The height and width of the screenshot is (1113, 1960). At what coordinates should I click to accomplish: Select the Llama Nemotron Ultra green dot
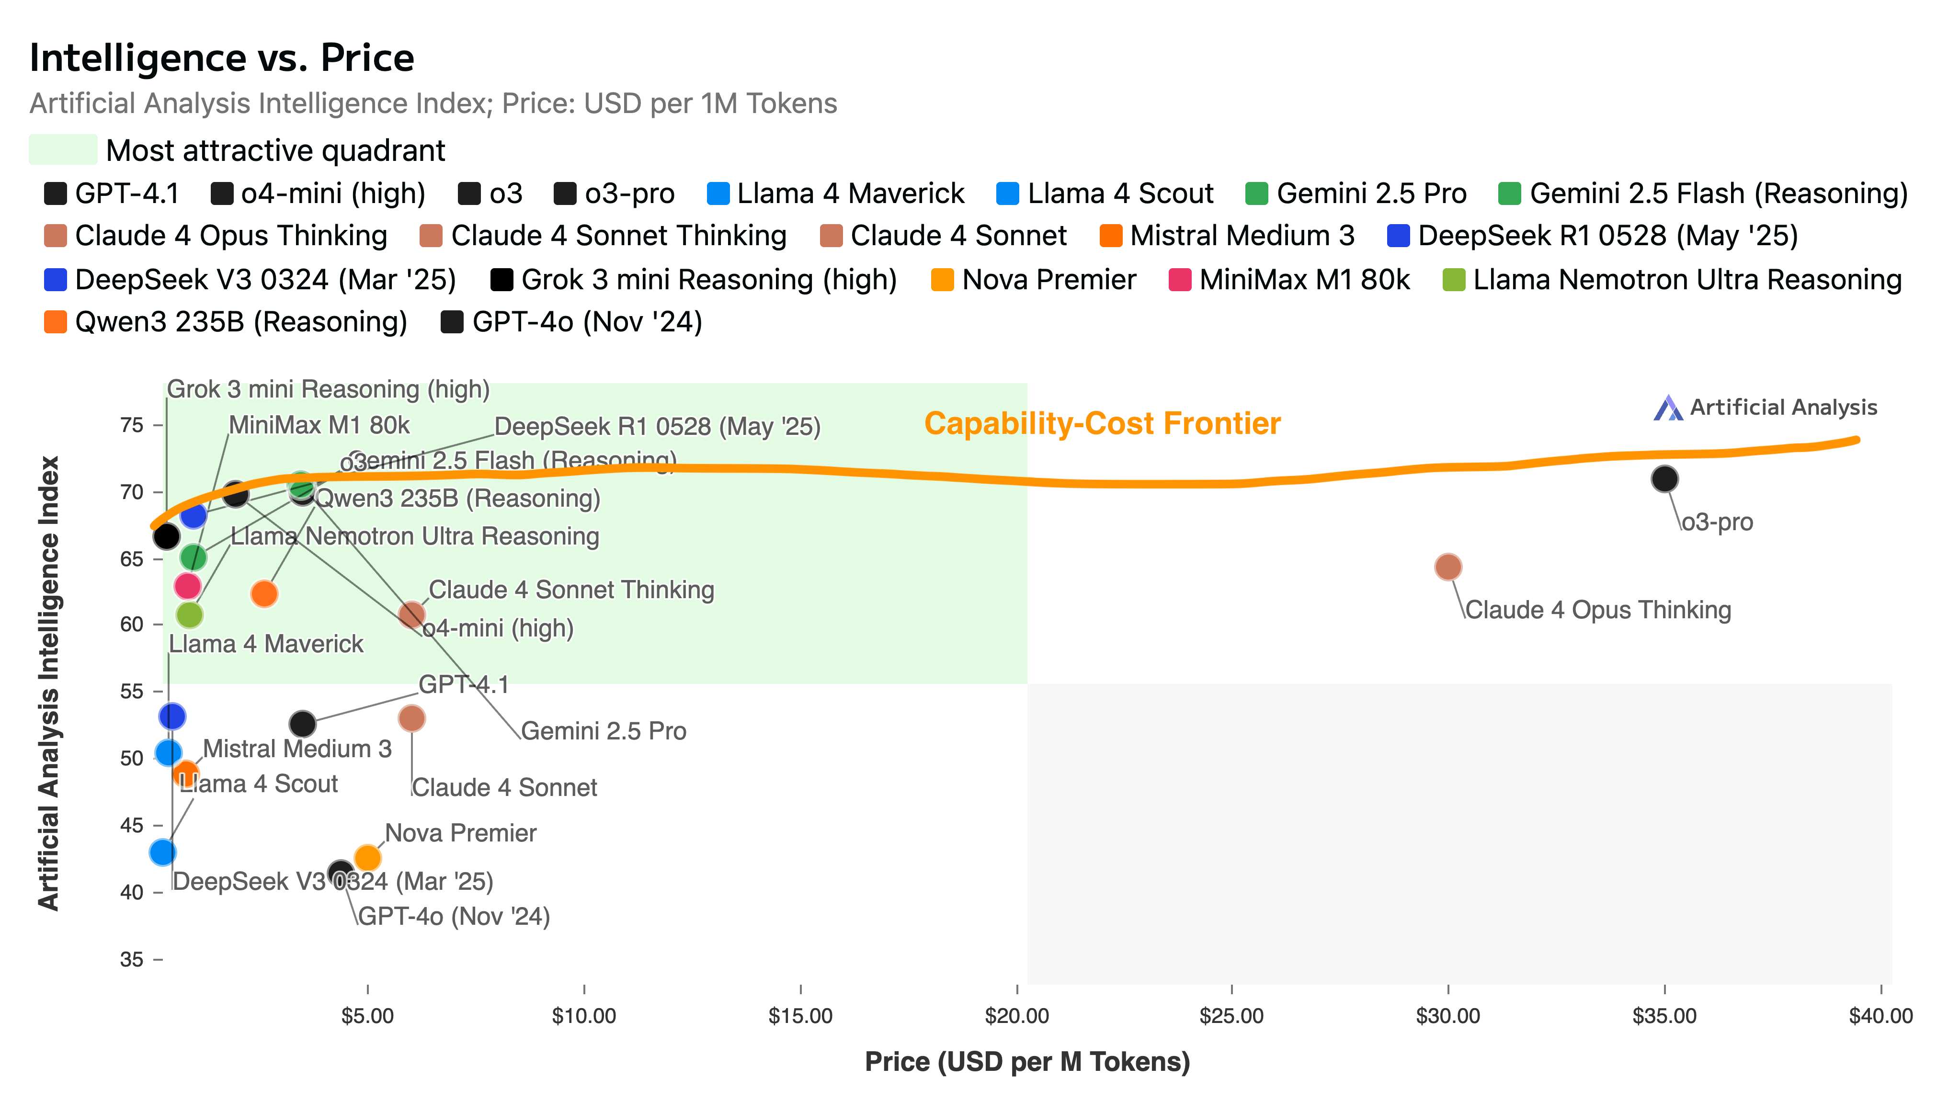[189, 614]
